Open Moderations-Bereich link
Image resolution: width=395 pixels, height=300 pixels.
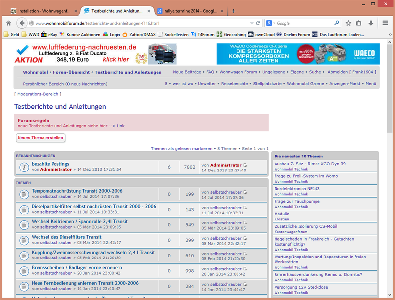38,94
